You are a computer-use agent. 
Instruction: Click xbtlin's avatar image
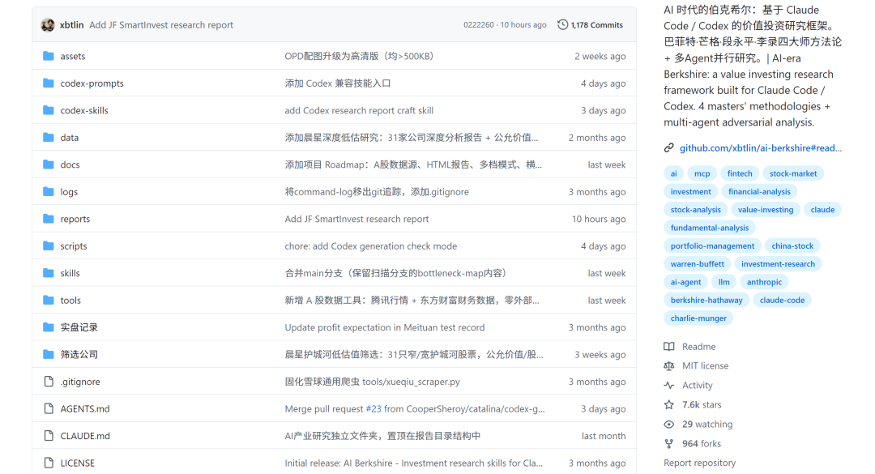click(48, 24)
